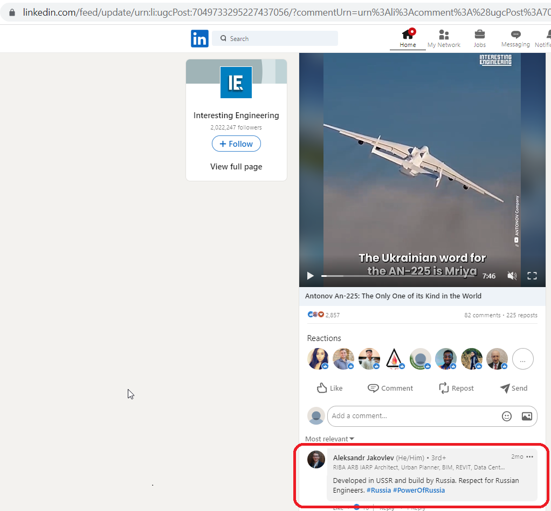Image resolution: width=551 pixels, height=511 pixels.
Task: Open the Jobs tab
Action: (479, 39)
